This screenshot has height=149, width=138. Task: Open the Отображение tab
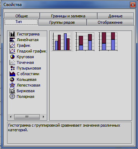110,22
